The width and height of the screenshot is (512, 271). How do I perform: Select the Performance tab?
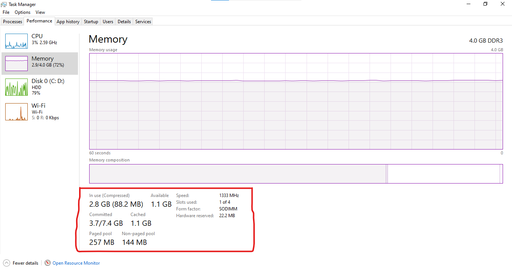(x=39, y=21)
